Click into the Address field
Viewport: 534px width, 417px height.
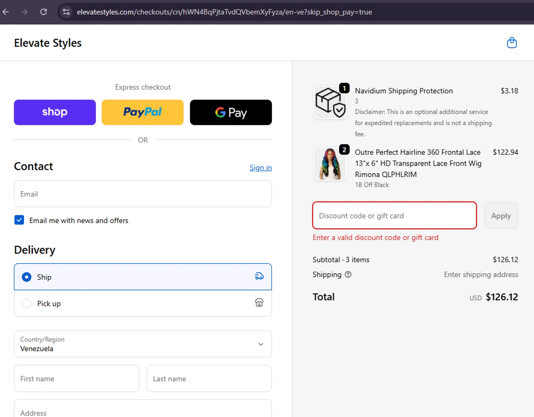click(143, 409)
